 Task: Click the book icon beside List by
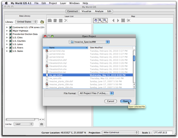coord(41,124)
